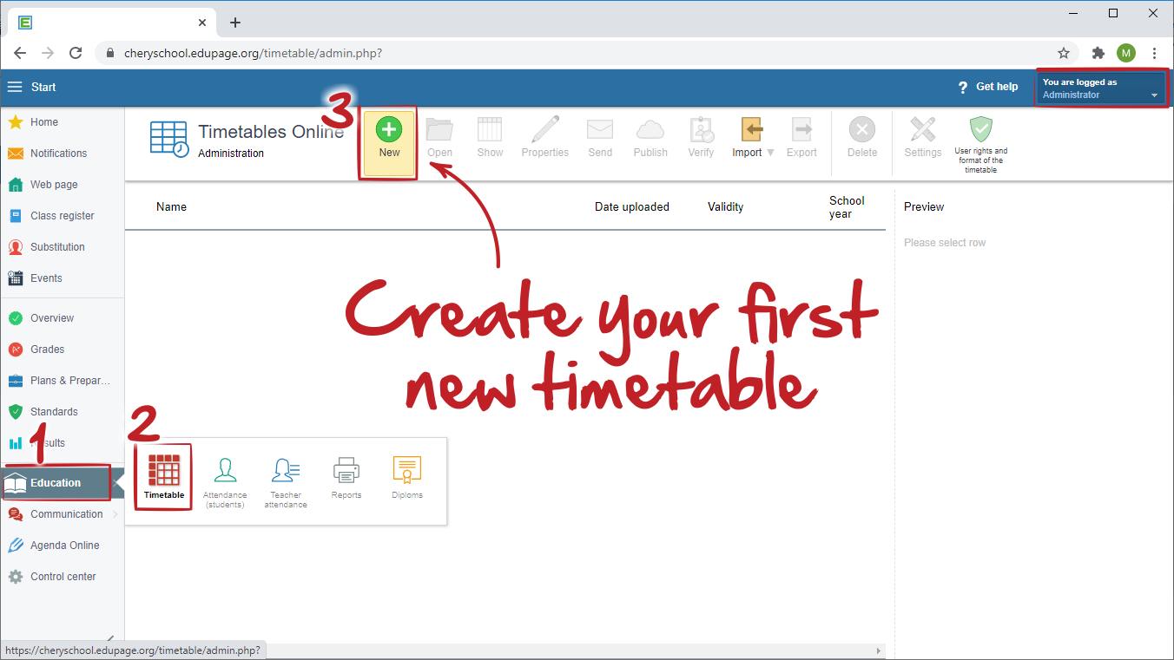Viewport: 1174px width, 660px height.
Task: Expand the Import dropdown arrow
Action: point(770,153)
